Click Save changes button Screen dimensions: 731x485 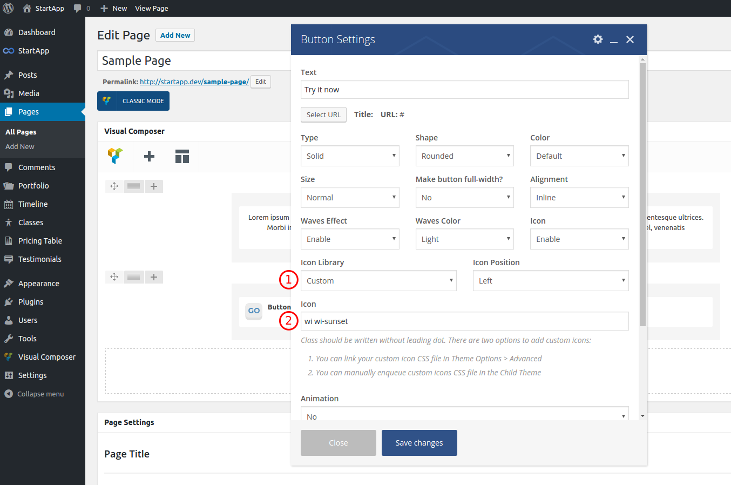coord(419,443)
